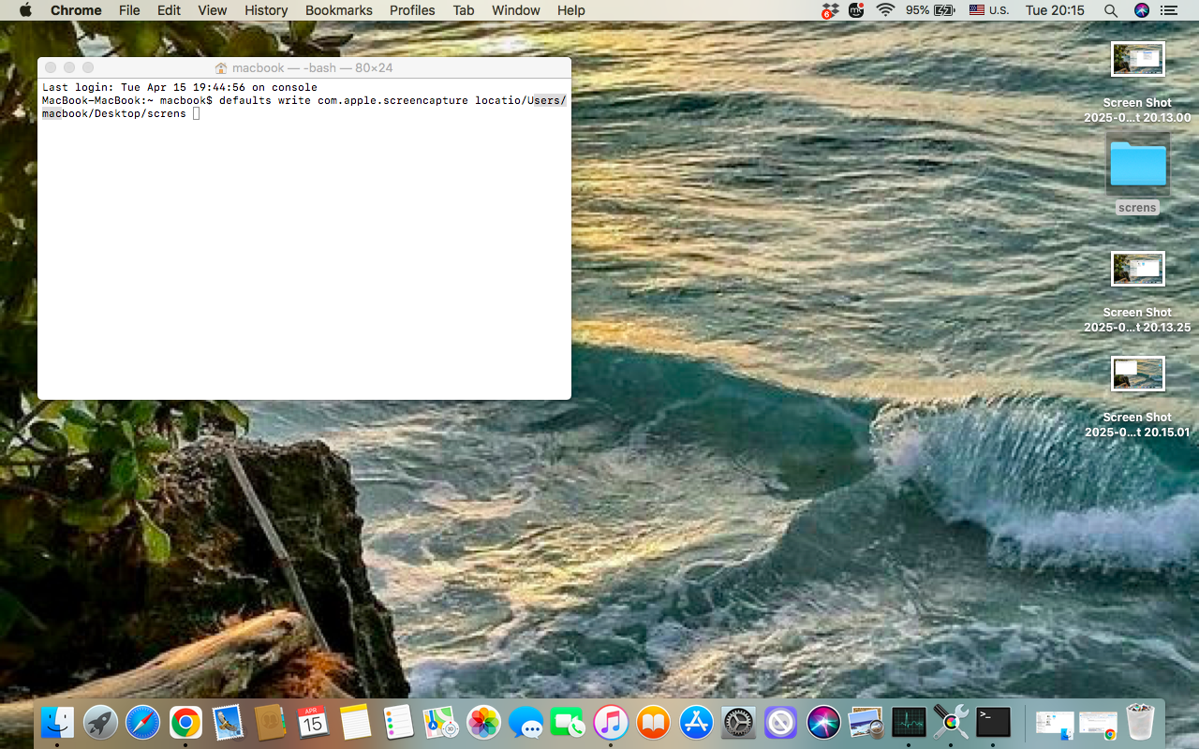Launch Safari from the Dock
The image size is (1199, 749).
point(142,721)
